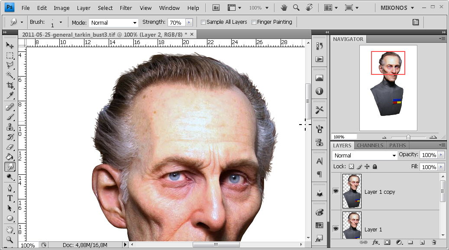Screen dimensions: 449x250
Task: Click the Rotate View tool icon
Action: coord(309,8)
